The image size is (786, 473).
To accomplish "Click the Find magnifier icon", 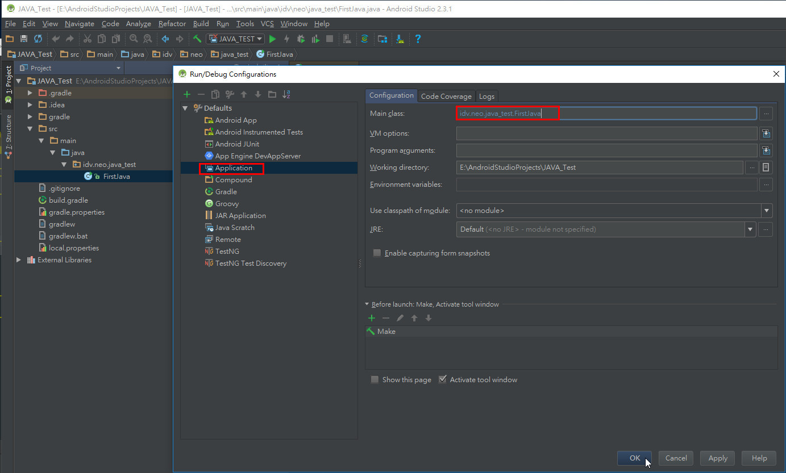I will 134,39.
